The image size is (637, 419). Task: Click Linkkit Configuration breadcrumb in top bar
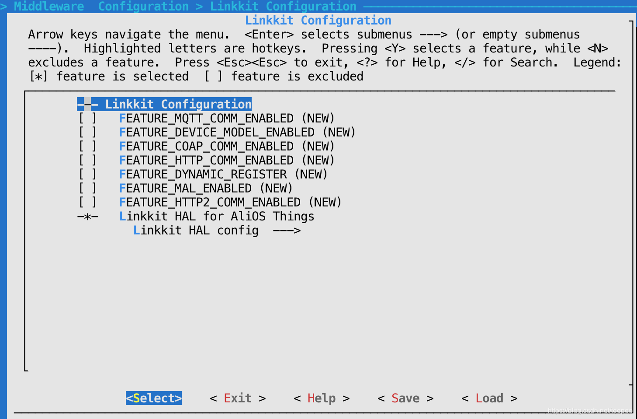pos(283,6)
